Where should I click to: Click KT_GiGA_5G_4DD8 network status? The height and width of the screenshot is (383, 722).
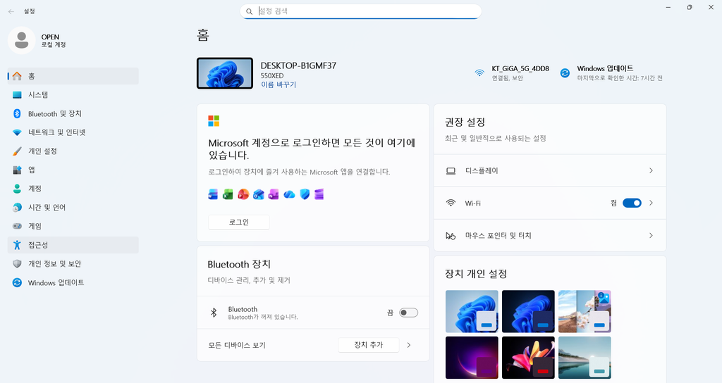512,73
